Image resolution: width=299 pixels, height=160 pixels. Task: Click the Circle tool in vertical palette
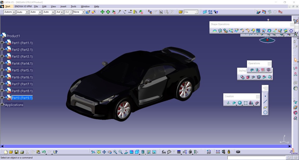coord(265,113)
